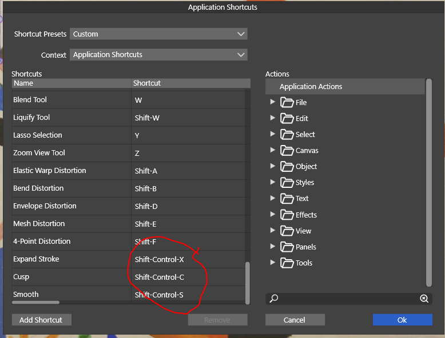
Task: Click the Styles folder icon
Action: coord(287,183)
